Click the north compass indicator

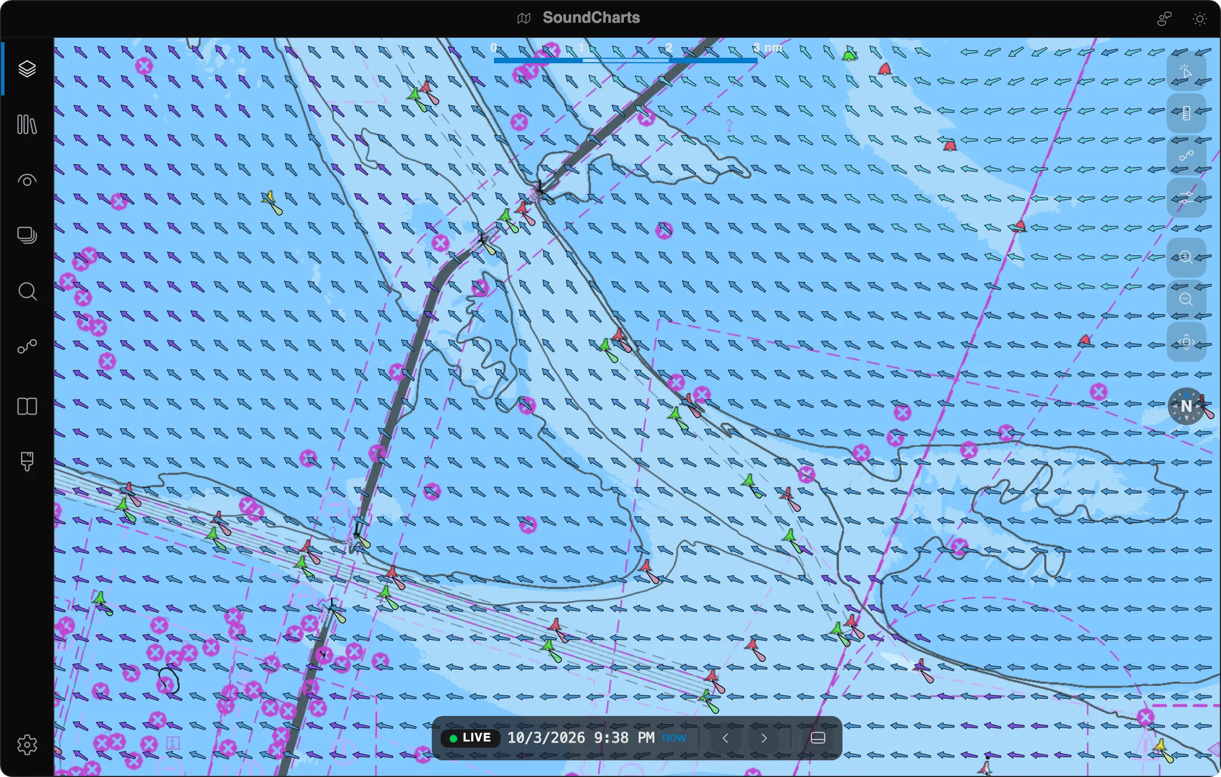click(x=1187, y=406)
